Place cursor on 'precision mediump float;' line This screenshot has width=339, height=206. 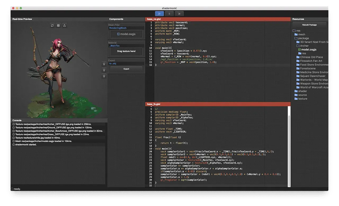(171, 112)
